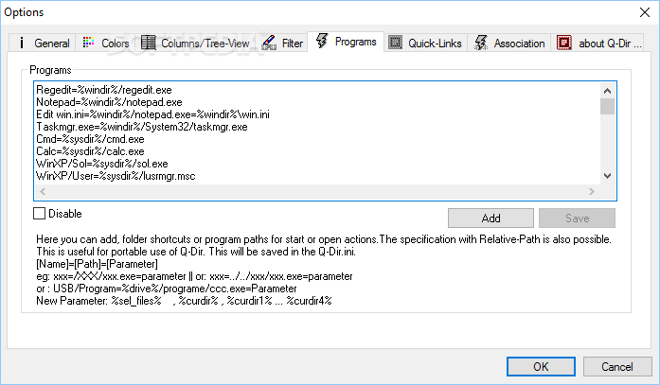Click the Regedit=%windir%/regedit.exe line
The height and width of the screenshot is (385, 660).
[x=104, y=90]
